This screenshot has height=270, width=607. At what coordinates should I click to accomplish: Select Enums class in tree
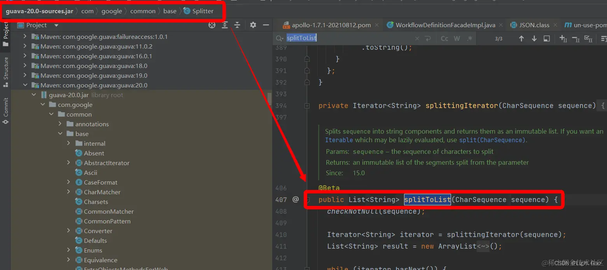(93, 250)
